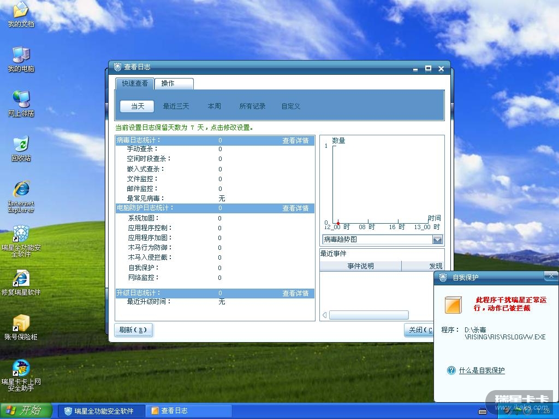Screen dimensions: 559x419
Task: Expand the 病毒趋势图 dropdown
Action: coord(437,240)
